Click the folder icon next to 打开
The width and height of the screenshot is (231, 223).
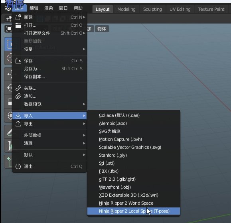[18, 25]
